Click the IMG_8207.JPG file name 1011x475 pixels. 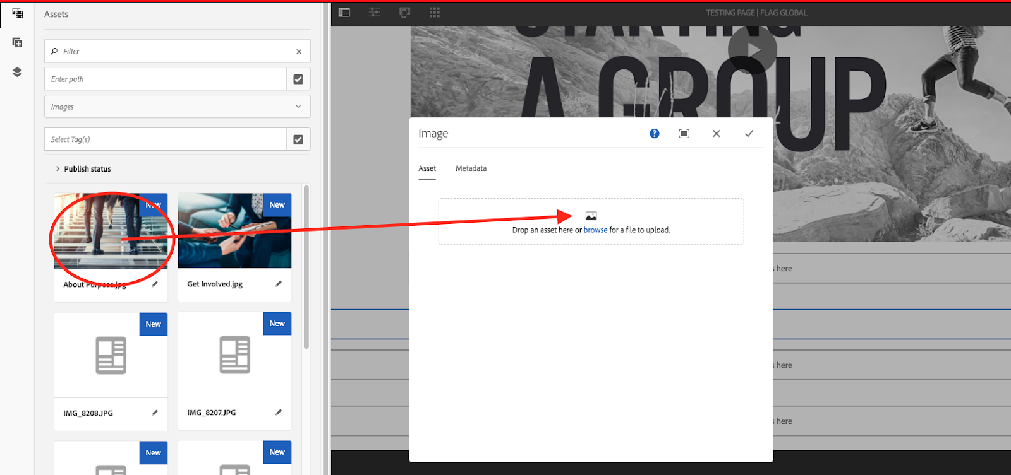(x=212, y=413)
